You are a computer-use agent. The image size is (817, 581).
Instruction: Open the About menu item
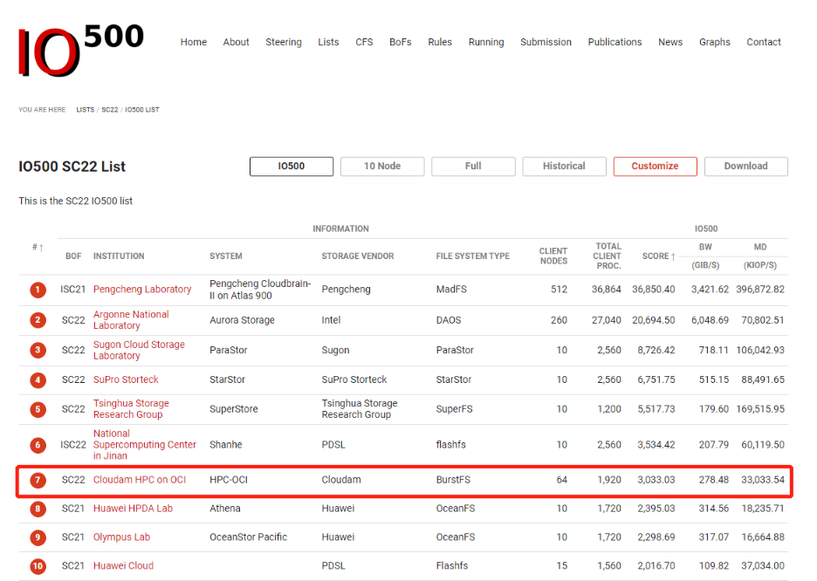236,42
